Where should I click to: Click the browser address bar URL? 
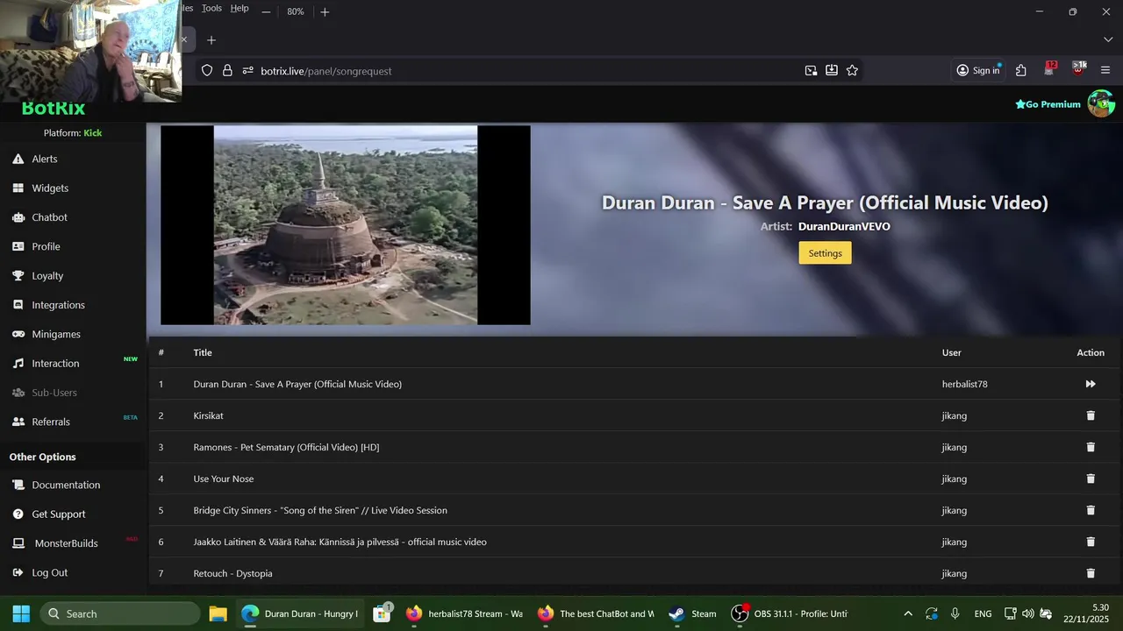(x=325, y=71)
